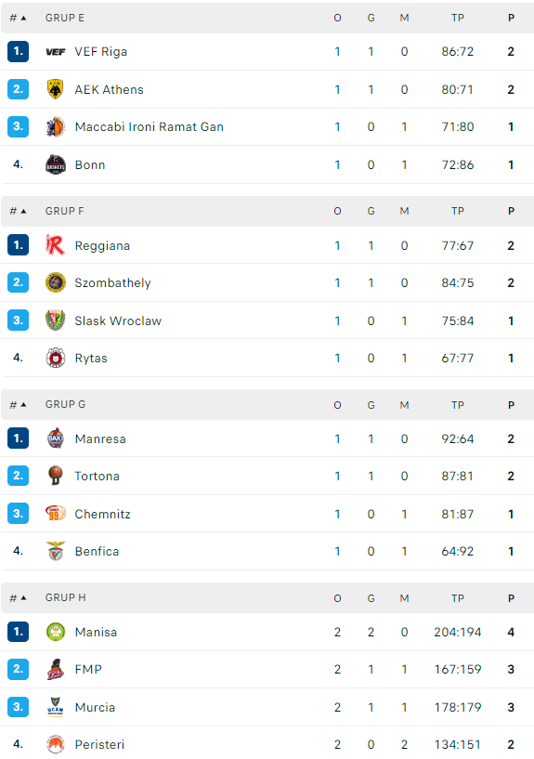534x759 pixels.
Task: Sort Grup E by rank arrow
Action: [x=23, y=18]
